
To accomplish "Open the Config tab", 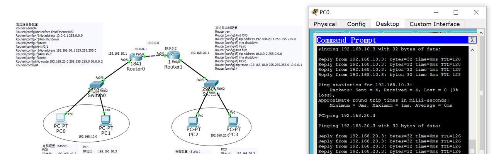I will 356,24.
